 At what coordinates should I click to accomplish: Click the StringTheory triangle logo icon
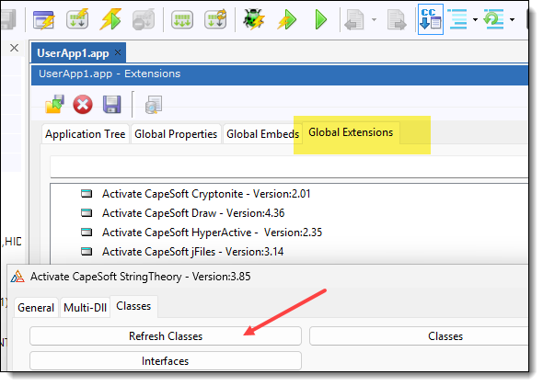click(x=17, y=277)
